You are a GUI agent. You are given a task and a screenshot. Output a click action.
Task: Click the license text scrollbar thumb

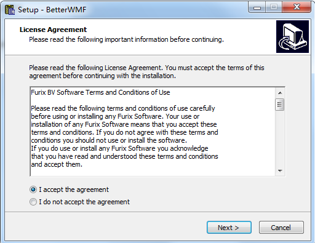(280, 105)
